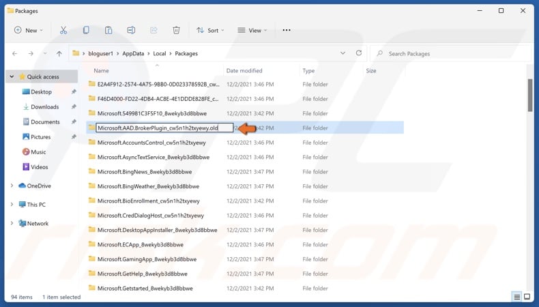
Task: Click AppData in the address path
Action: (133, 54)
